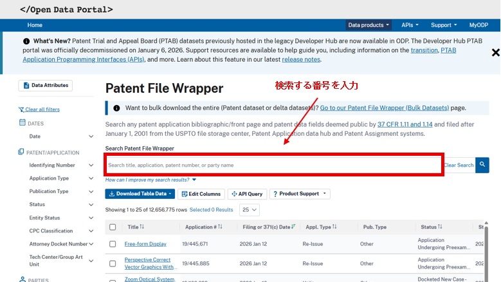This screenshot has width=501, height=282.
Task: Click the What's New info icon
Action: 26,41
